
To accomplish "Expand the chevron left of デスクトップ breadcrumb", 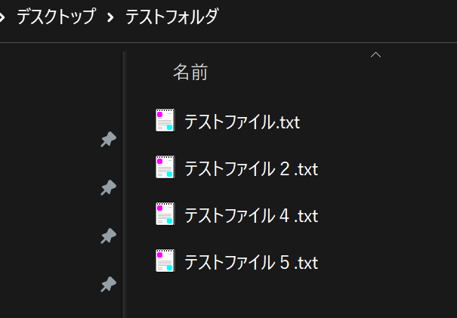I will 2,17.
